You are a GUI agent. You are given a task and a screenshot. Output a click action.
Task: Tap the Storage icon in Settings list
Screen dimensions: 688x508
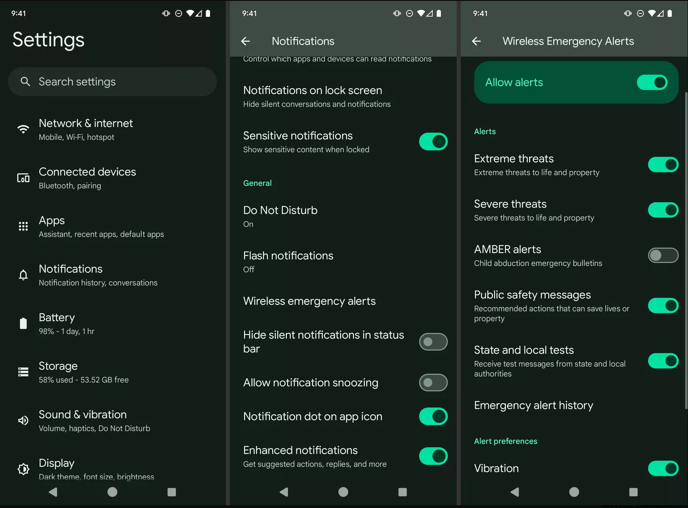click(x=23, y=372)
